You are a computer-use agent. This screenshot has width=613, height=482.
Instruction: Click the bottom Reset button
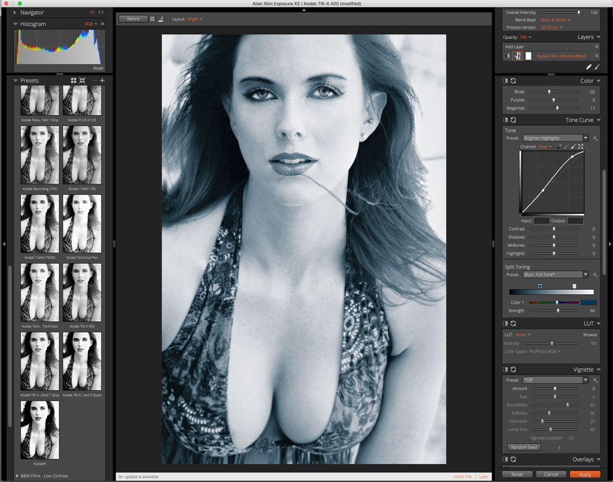click(x=517, y=474)
